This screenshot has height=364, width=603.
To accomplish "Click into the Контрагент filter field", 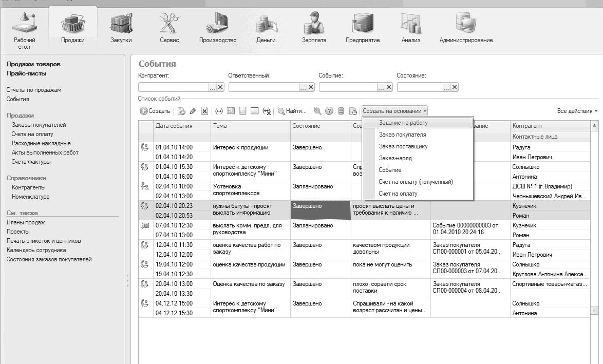I will [173, 87].
